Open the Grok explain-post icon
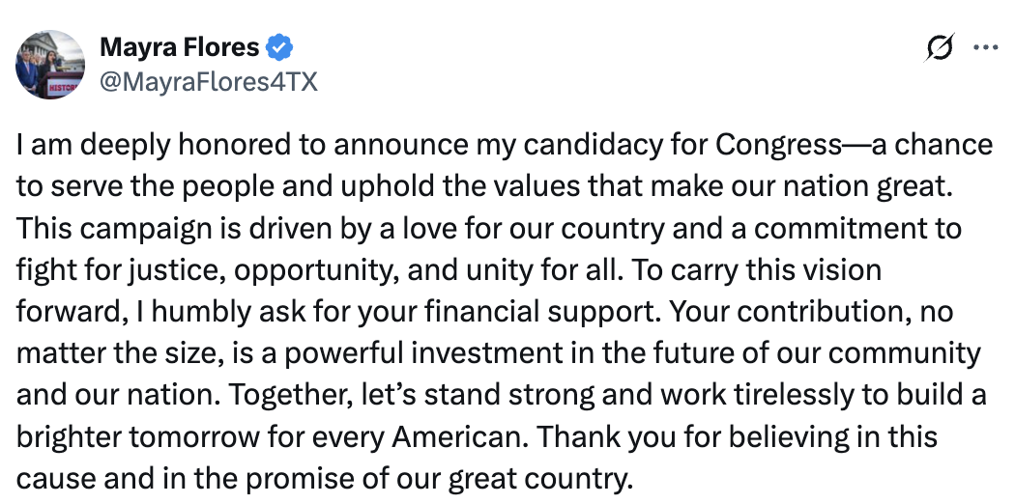Image resolution: width=1015 pixels, height=504 pixels. pyautogui.click(x=940, y=47)
